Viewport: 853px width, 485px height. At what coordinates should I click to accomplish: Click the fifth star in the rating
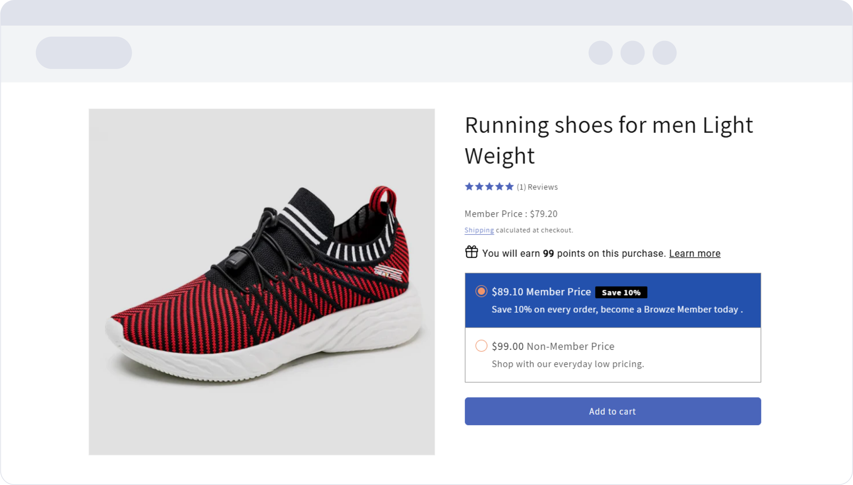tap(509, 187)
